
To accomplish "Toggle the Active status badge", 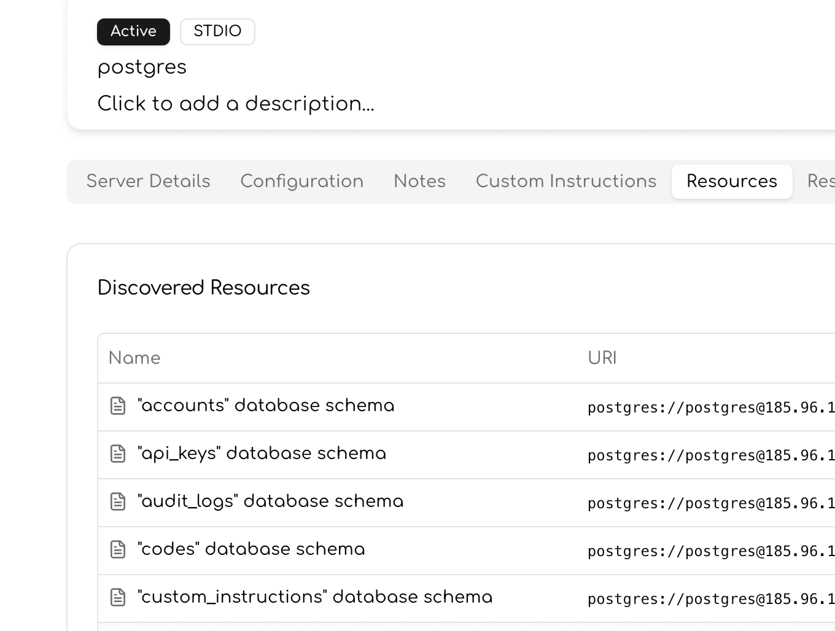I will click(133, 31).
